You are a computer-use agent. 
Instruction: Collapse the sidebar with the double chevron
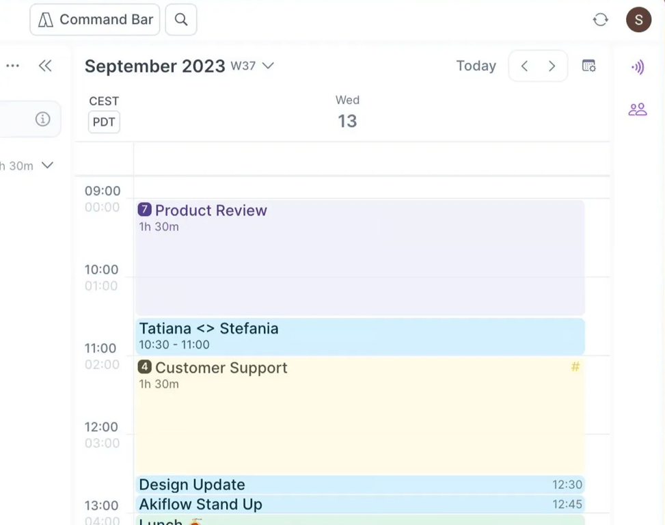point(45,65)
